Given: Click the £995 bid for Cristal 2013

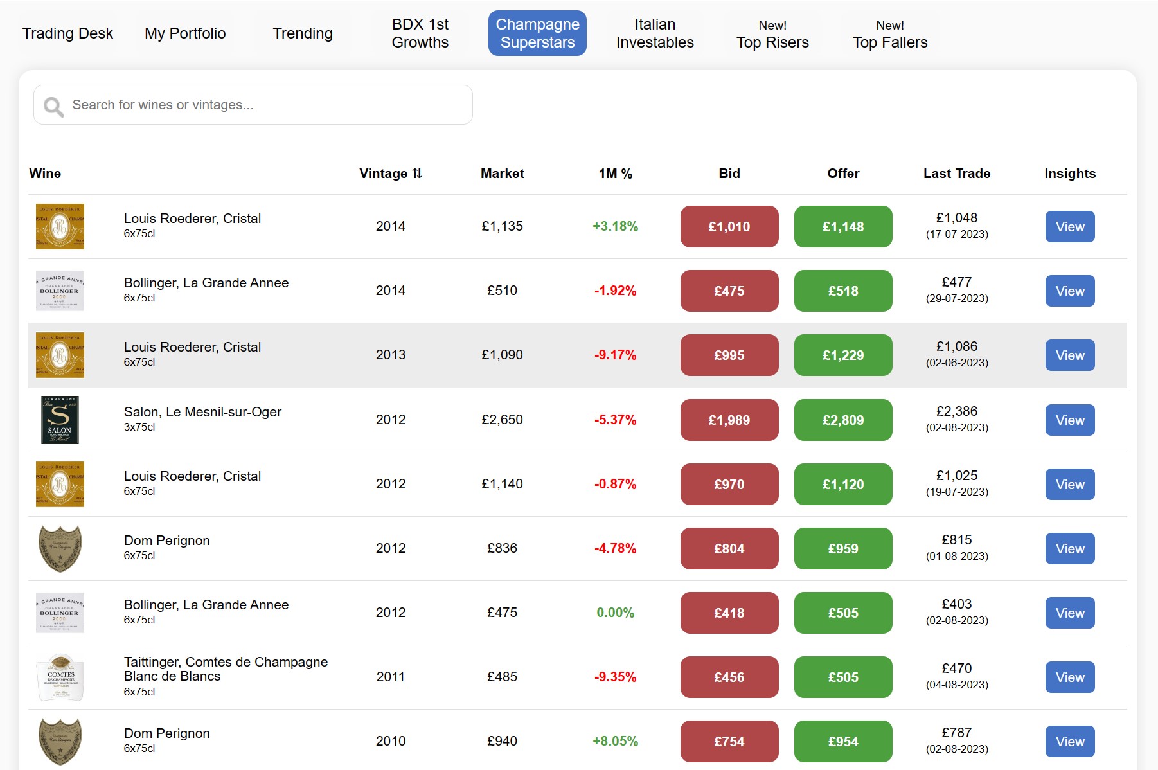Looking at the screenshot, I should click(x=729, y=355).
